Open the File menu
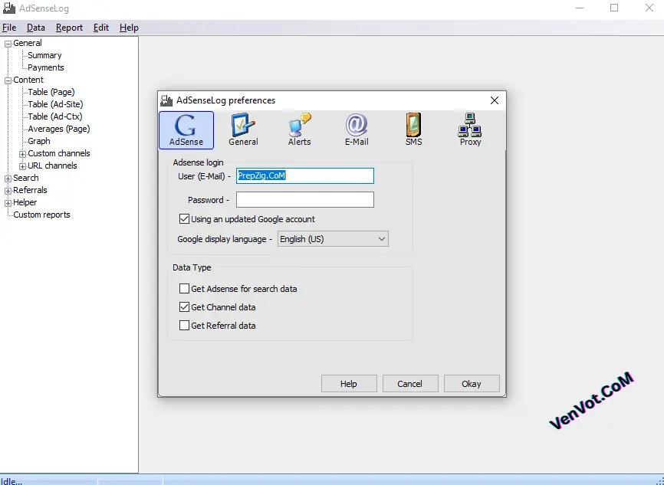This screenshot has width=664, height=485. [x=9, y=28]
